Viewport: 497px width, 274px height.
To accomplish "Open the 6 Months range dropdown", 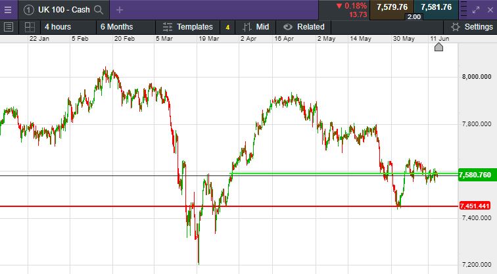I will coord(116,27).
